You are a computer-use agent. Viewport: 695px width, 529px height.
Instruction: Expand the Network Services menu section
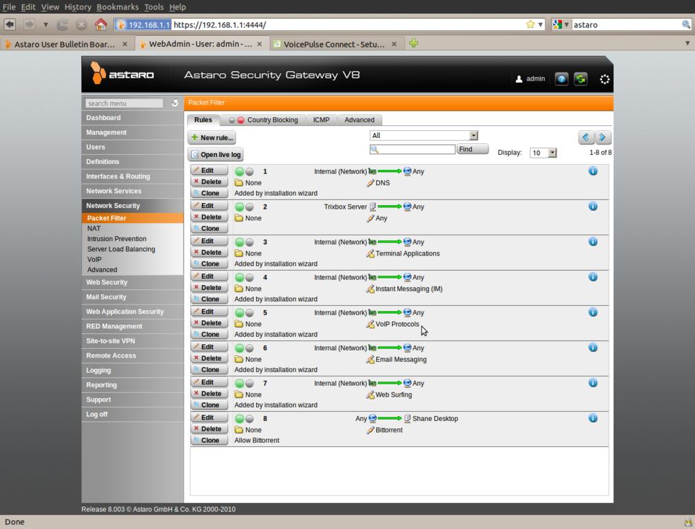[x=132, y=191]
